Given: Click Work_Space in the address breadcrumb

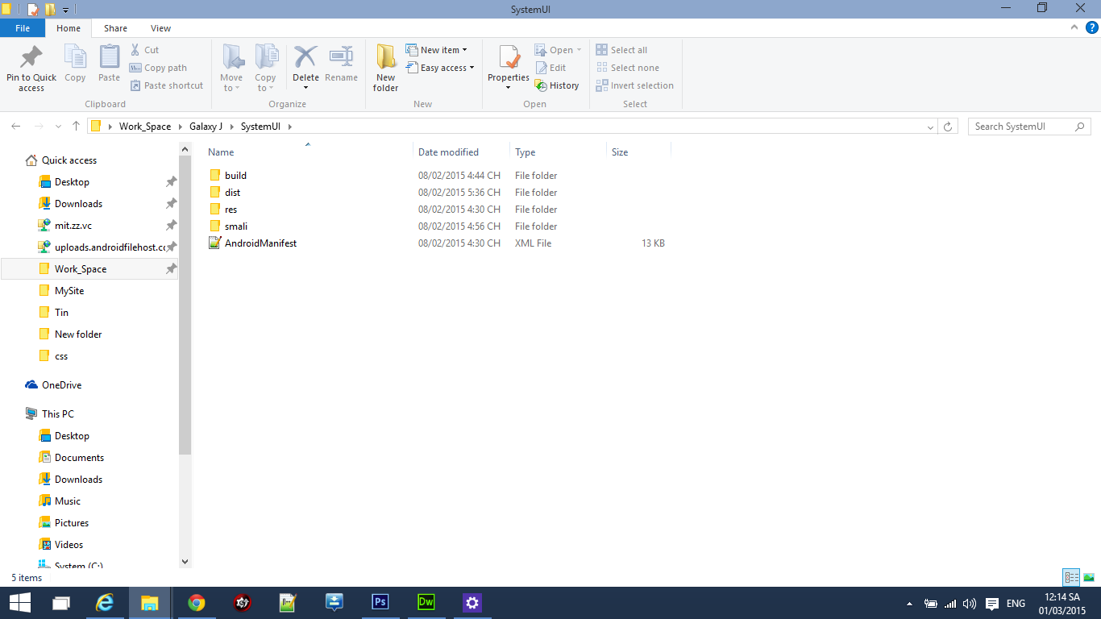Looking at the screenshot, I should [x=145, y=127].
